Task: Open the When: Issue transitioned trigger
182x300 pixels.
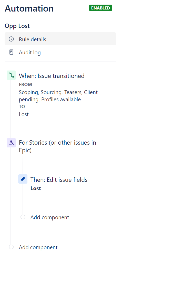Action: coord(52,76)
